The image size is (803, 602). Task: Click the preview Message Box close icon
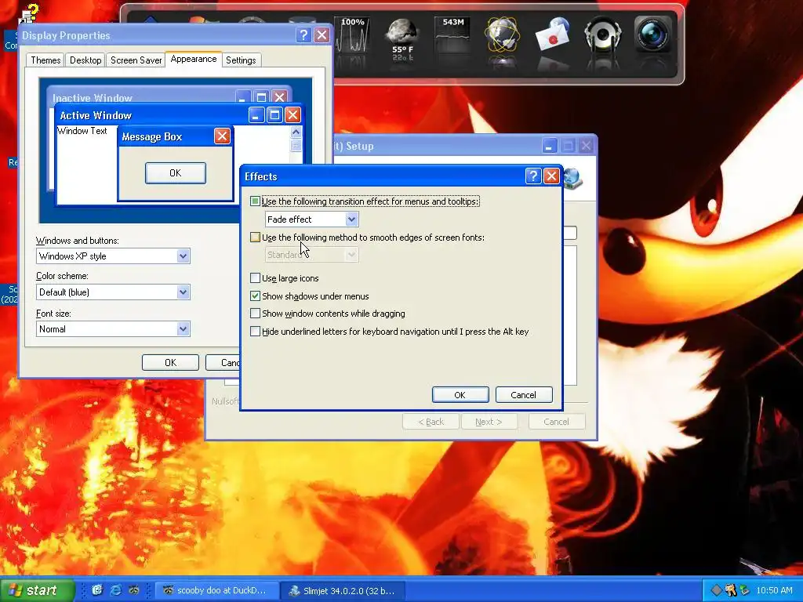click(222, 136)
